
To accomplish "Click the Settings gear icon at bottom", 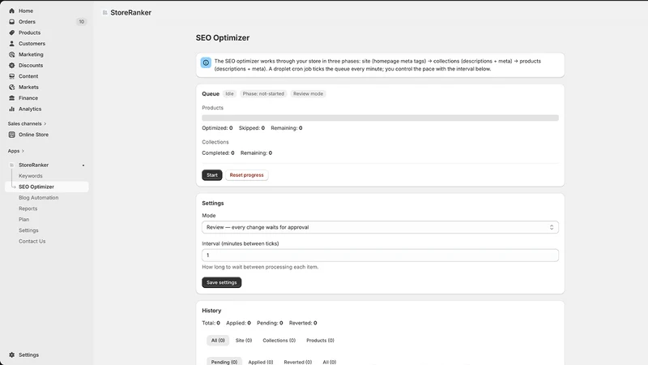I will 11,354.
